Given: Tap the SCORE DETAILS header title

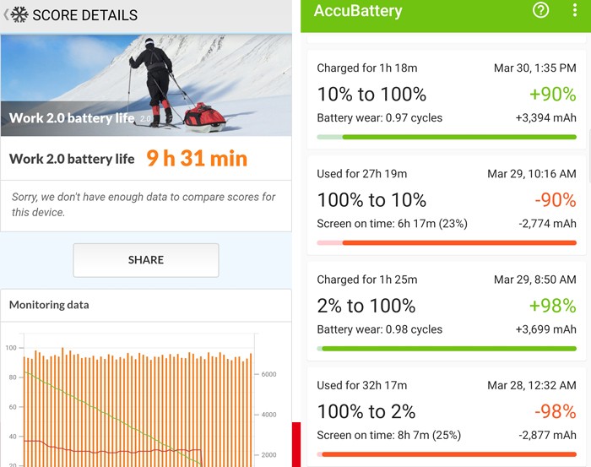Looking at the screenshot, I should tap(84, 15).
